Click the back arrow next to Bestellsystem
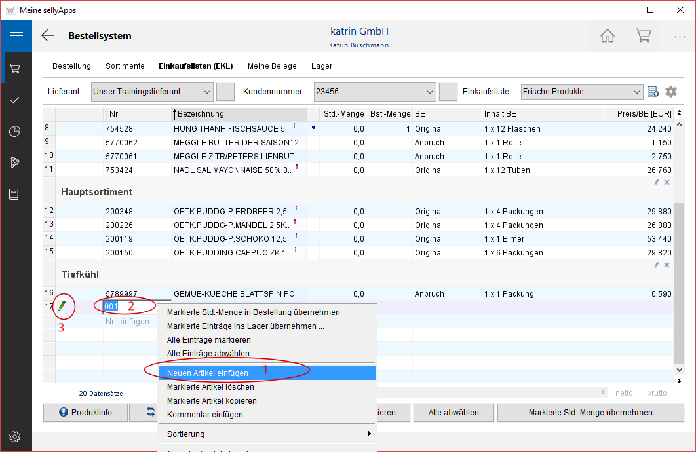Image resolution: width=696 pixels, height=452 pixels. click(x=48, y=36)
